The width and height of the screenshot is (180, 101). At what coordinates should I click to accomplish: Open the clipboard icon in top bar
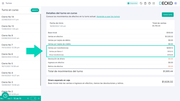(x=145, y=3)
